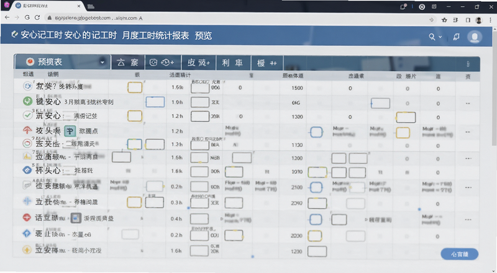Tick the yellow checkbox in the 0.3h row
This screenshot has width=497, height=273.
(134, 202)
